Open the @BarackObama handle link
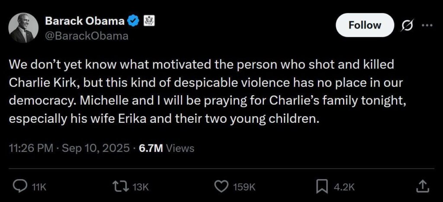This screenshot has height=202, width=443. [87, 36]
